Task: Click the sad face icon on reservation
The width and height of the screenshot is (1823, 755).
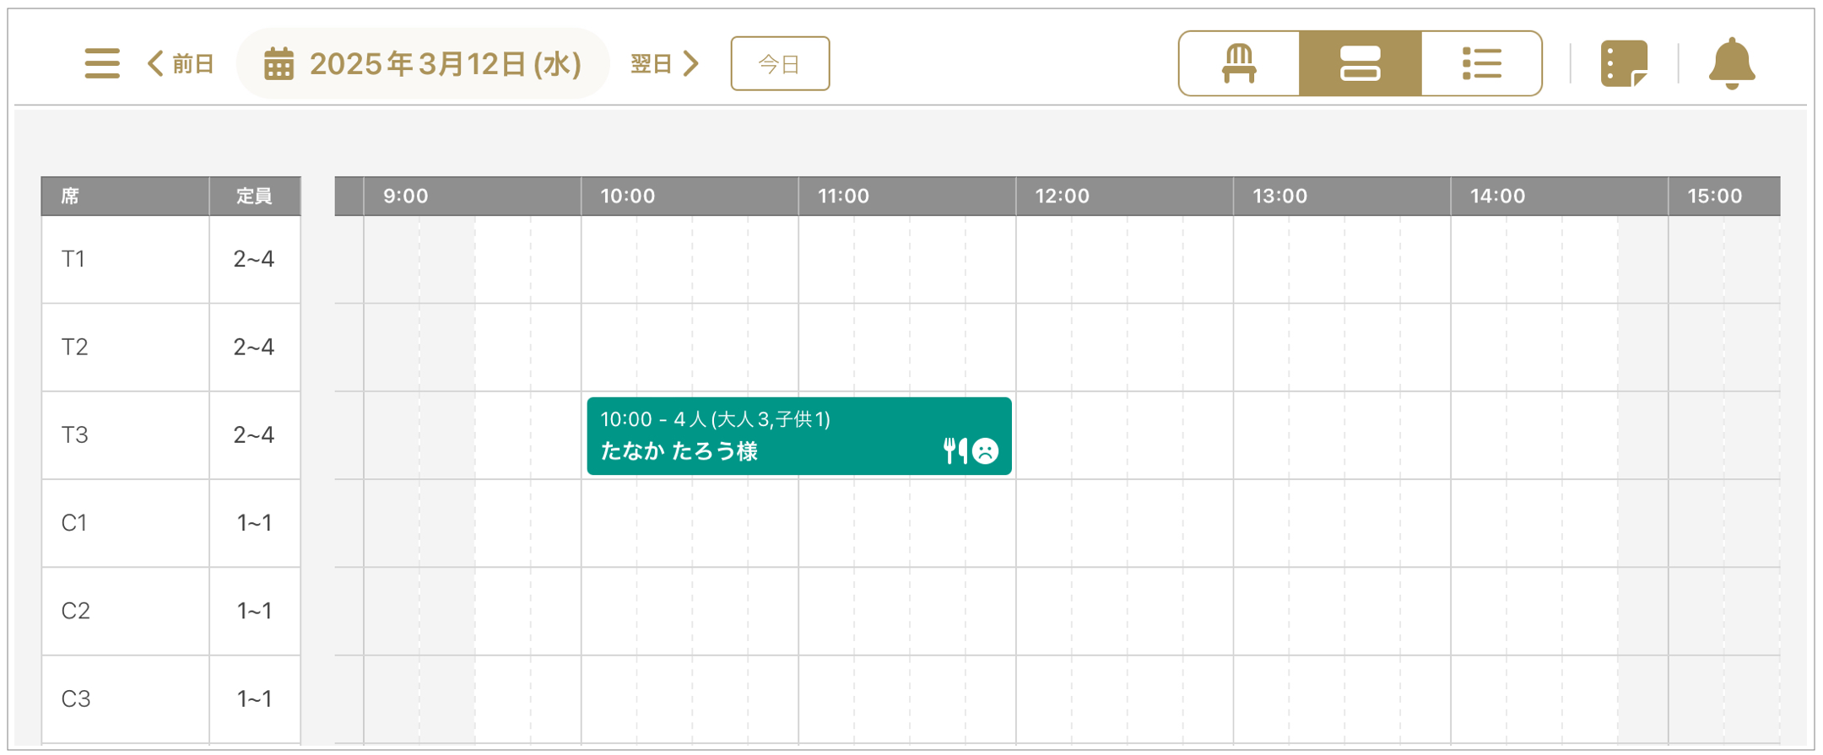Action: [985, 451]
